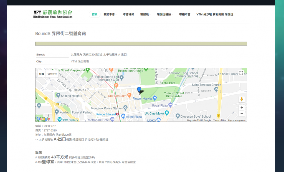The height and width of the screenshot is (172, 284).
Task: Click the 43平方米 area text
Action: coord(60,157)
